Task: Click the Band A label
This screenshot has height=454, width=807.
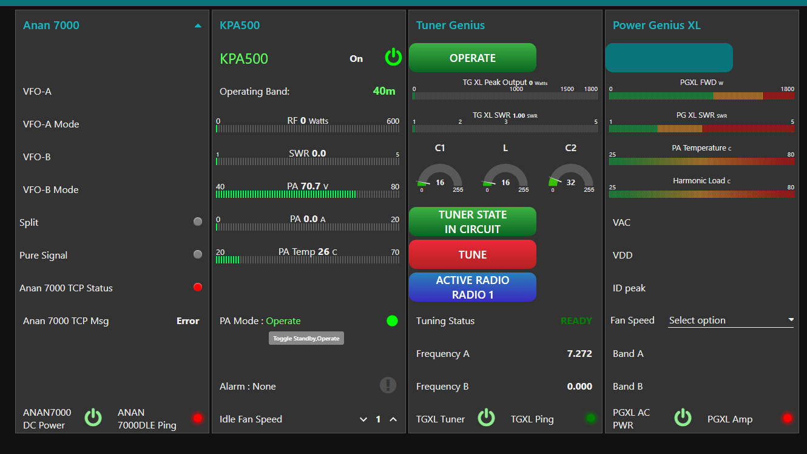Action: pyautogui.click(x=628, y=353)
